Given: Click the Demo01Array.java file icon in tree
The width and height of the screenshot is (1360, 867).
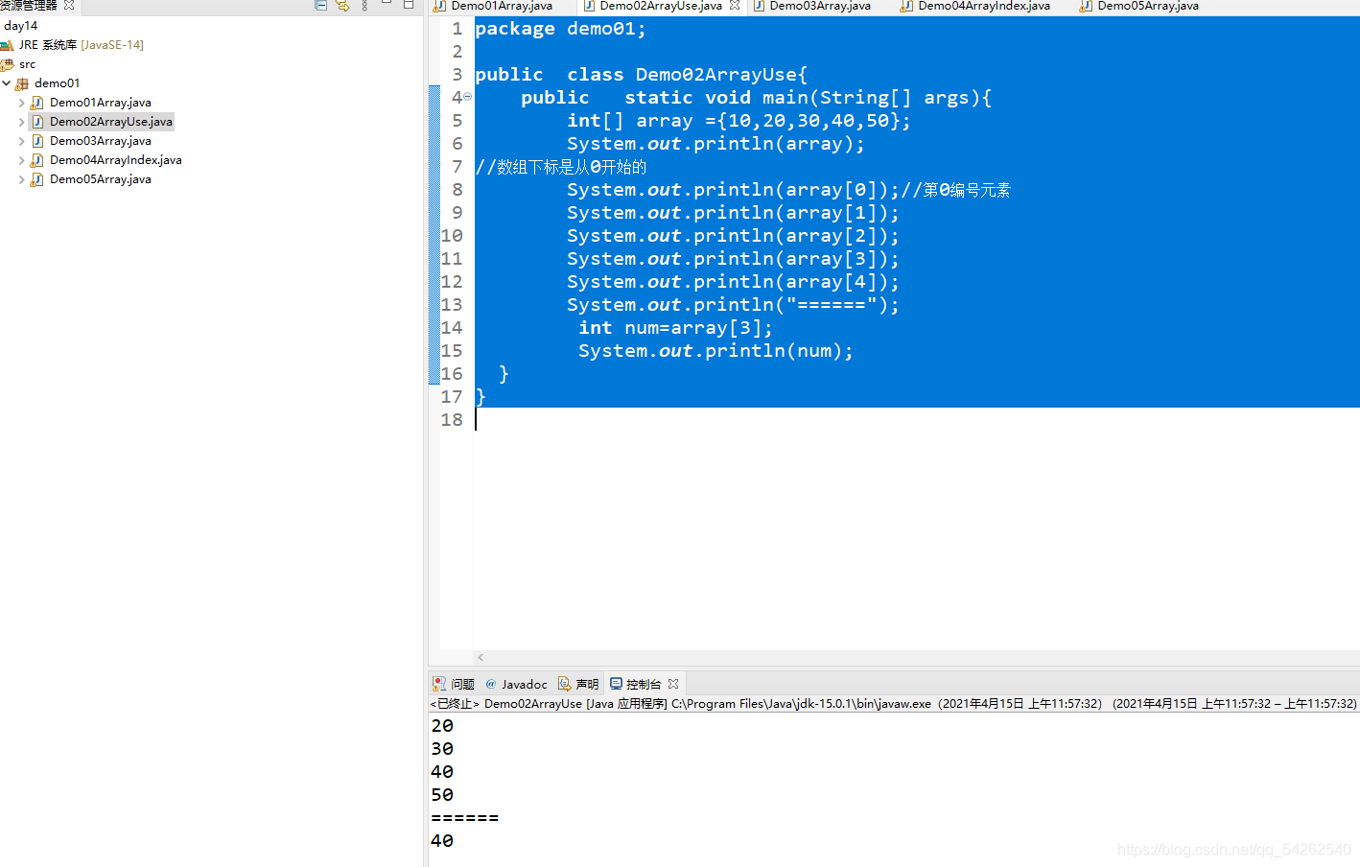Looking at the screenshot, I should click(37, 103).
